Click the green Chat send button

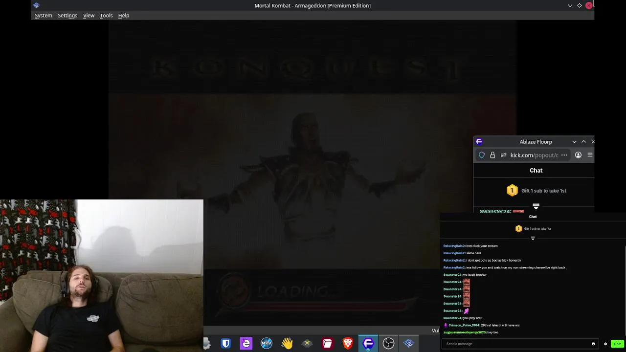pos(617,344)
